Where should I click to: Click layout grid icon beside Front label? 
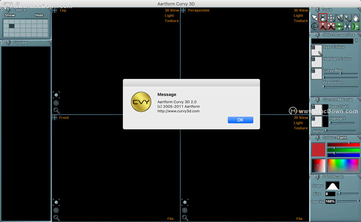[x=55, y=118]
